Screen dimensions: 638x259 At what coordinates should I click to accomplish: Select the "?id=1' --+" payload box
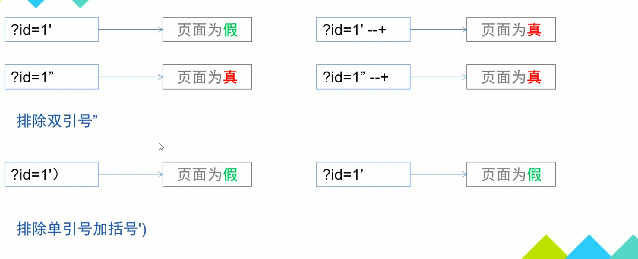363,29
